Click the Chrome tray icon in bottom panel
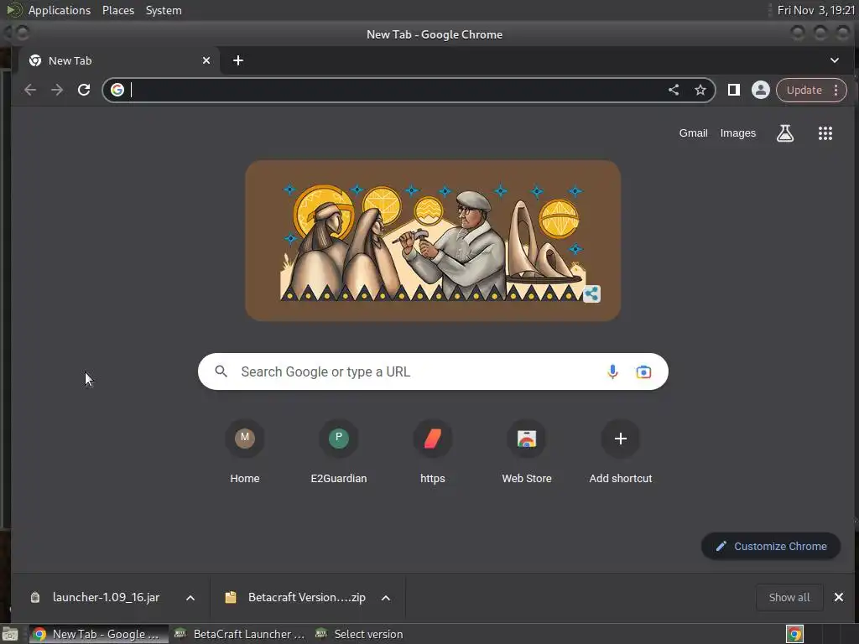Viewport: 859px width, 644px height. [794, 634]
